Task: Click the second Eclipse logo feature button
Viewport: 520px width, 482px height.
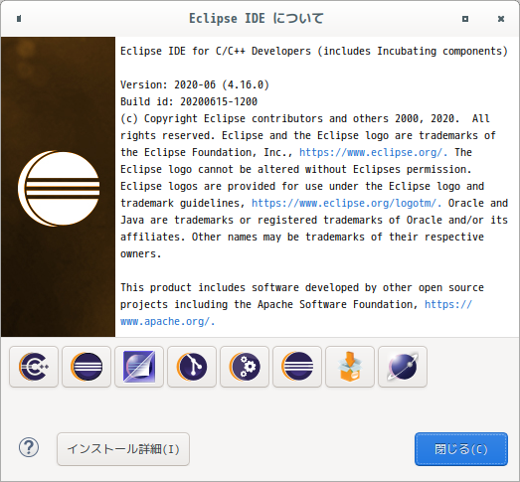Action: pyautogui.click(x=87, y=367)
